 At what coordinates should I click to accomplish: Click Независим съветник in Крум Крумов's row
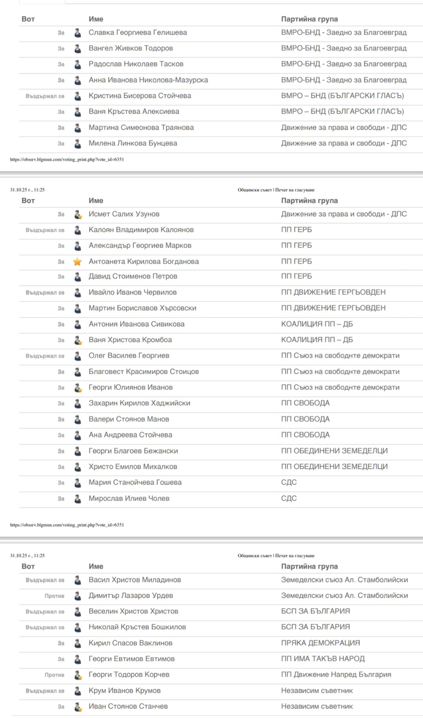317,691
